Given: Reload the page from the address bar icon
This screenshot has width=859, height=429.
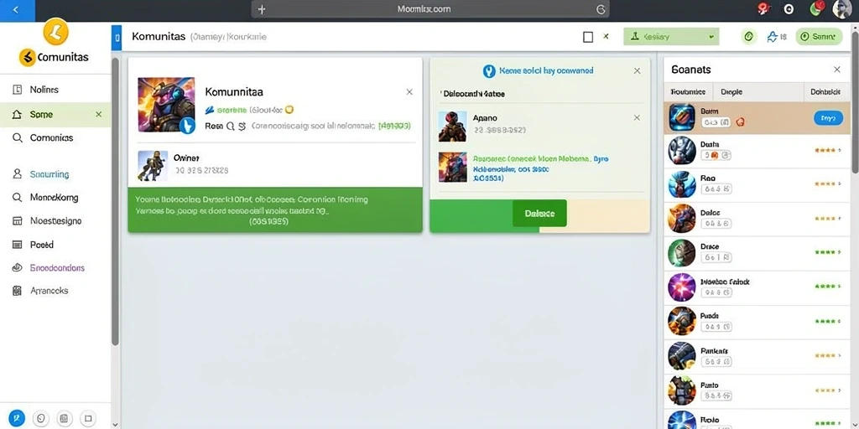Looking at the screenshot, I should pyautogui.click(x=601, y=9).
